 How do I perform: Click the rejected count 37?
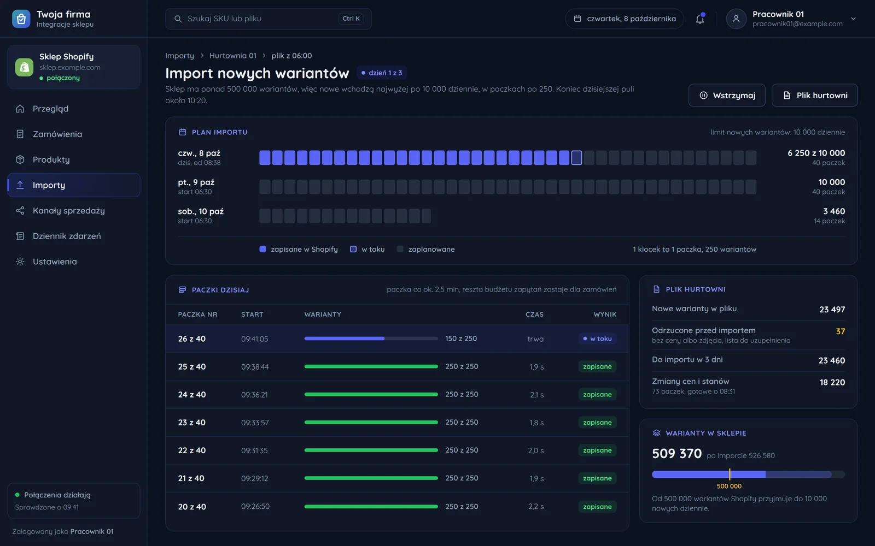point(840,331)
